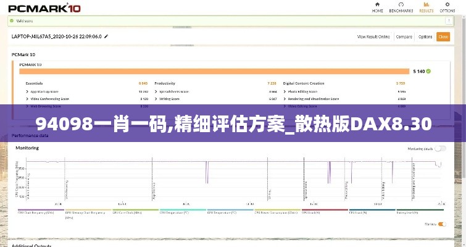Toggle GPU Core Clock (MHz) legend series
Screen dimensions: 466x247
136,211
